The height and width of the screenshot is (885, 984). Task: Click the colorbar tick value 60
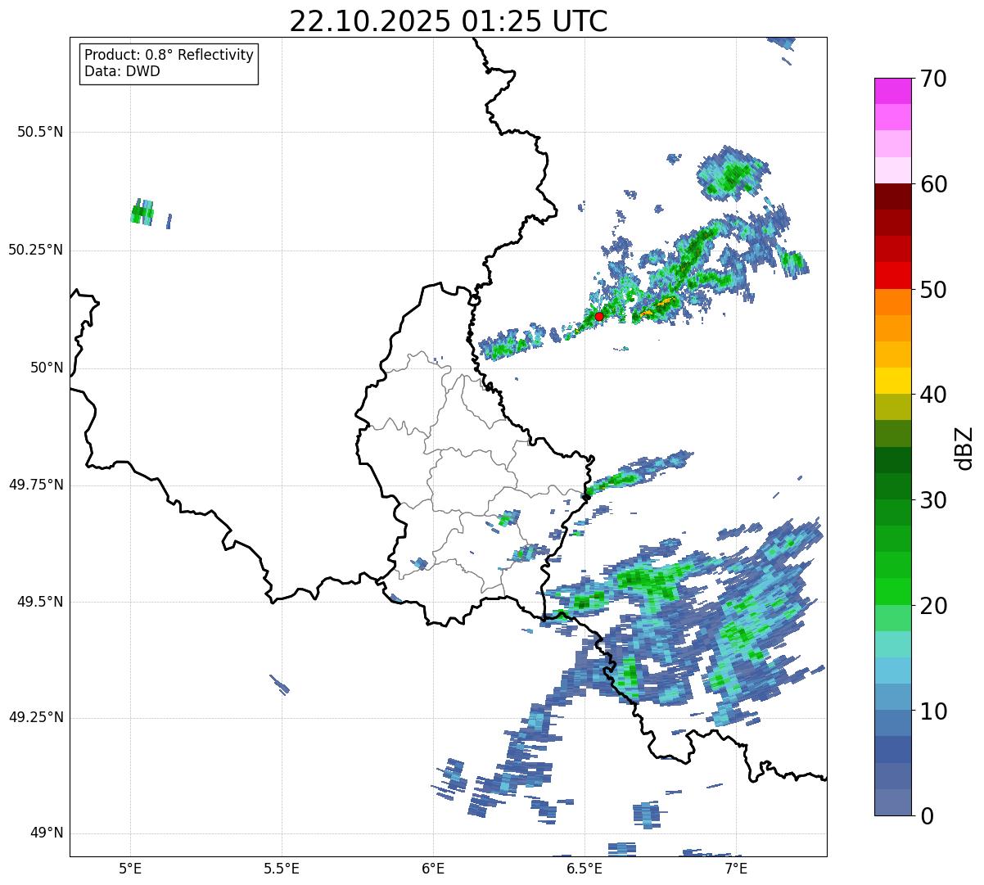pos(934,184)
